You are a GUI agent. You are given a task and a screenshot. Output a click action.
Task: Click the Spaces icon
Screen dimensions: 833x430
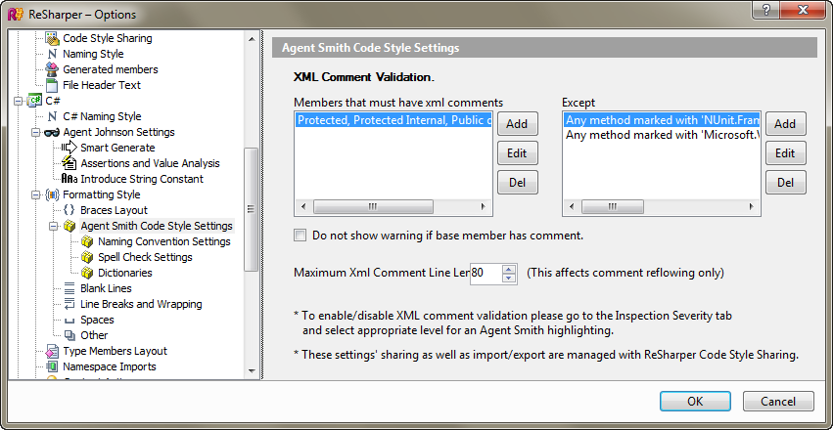69,321
